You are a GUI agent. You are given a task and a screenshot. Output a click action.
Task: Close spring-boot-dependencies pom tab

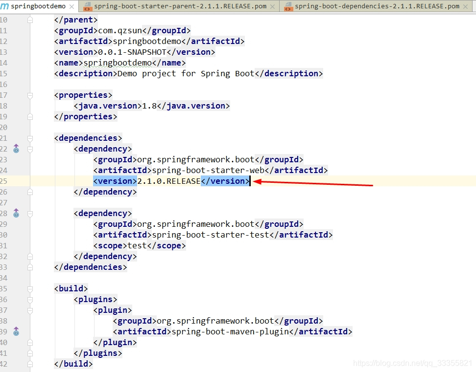tap(465, 6)
